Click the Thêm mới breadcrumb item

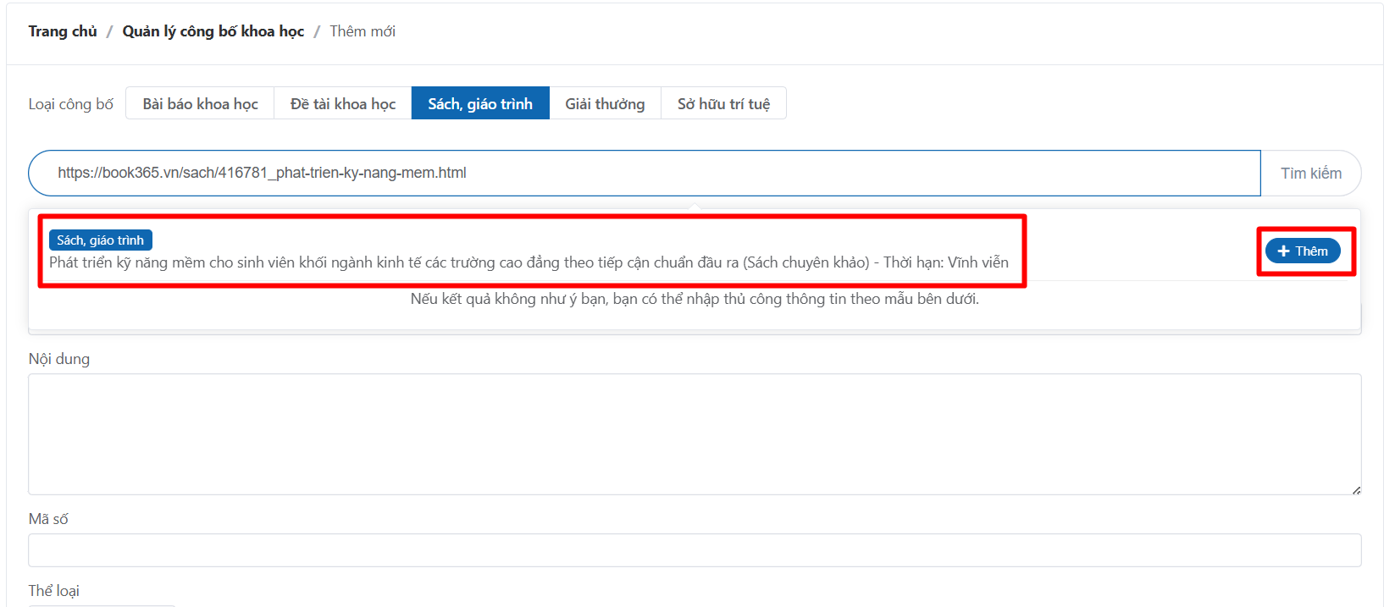tap(363, 31)
